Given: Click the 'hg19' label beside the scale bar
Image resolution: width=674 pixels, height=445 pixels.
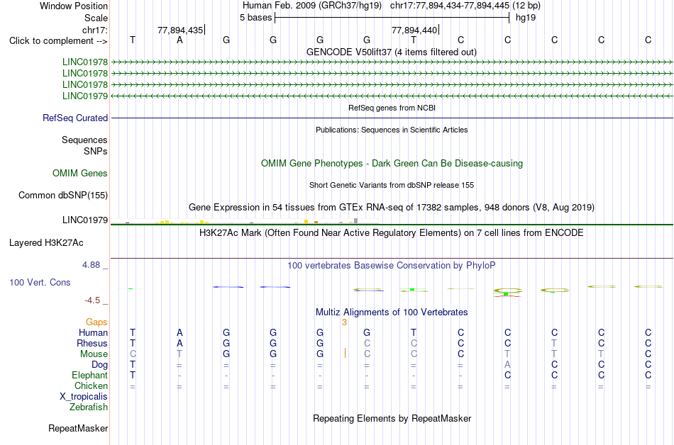Looking at the screenshot, I should coord(526,18).
